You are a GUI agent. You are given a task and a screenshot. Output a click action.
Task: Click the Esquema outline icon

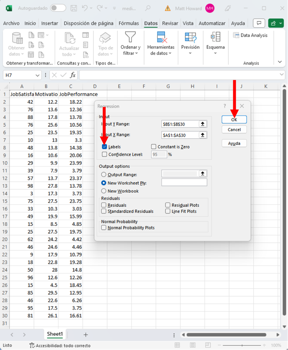pyautogui.click(x=215, y=37)
